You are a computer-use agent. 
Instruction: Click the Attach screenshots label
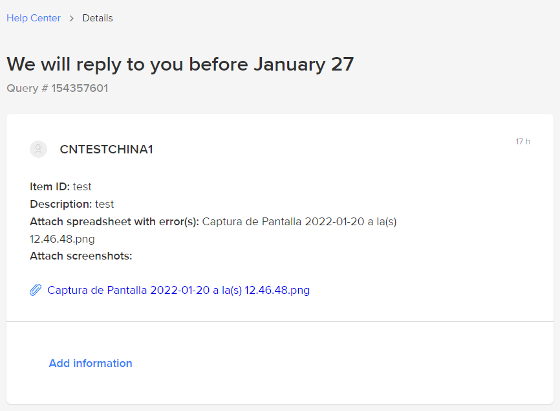(x=81, y=256)
